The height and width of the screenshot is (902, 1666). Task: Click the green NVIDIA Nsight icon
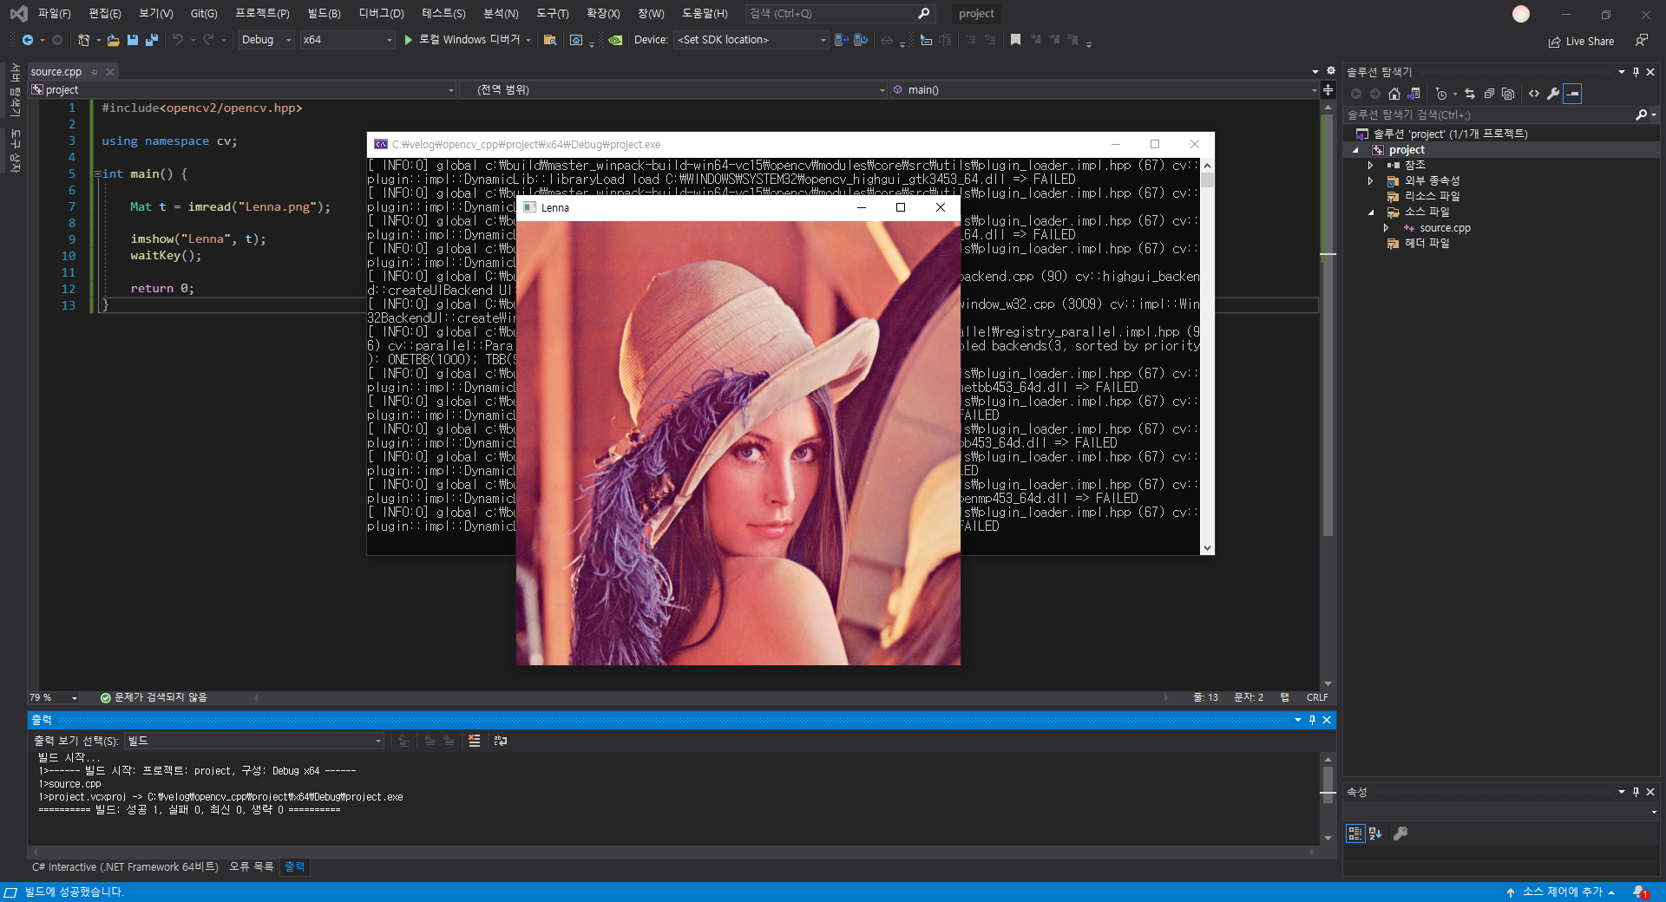[615, 40]
